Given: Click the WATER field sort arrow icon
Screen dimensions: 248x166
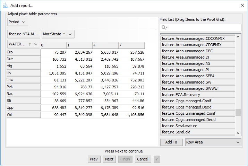Looking at the screenshot, I should click(29, 44).
